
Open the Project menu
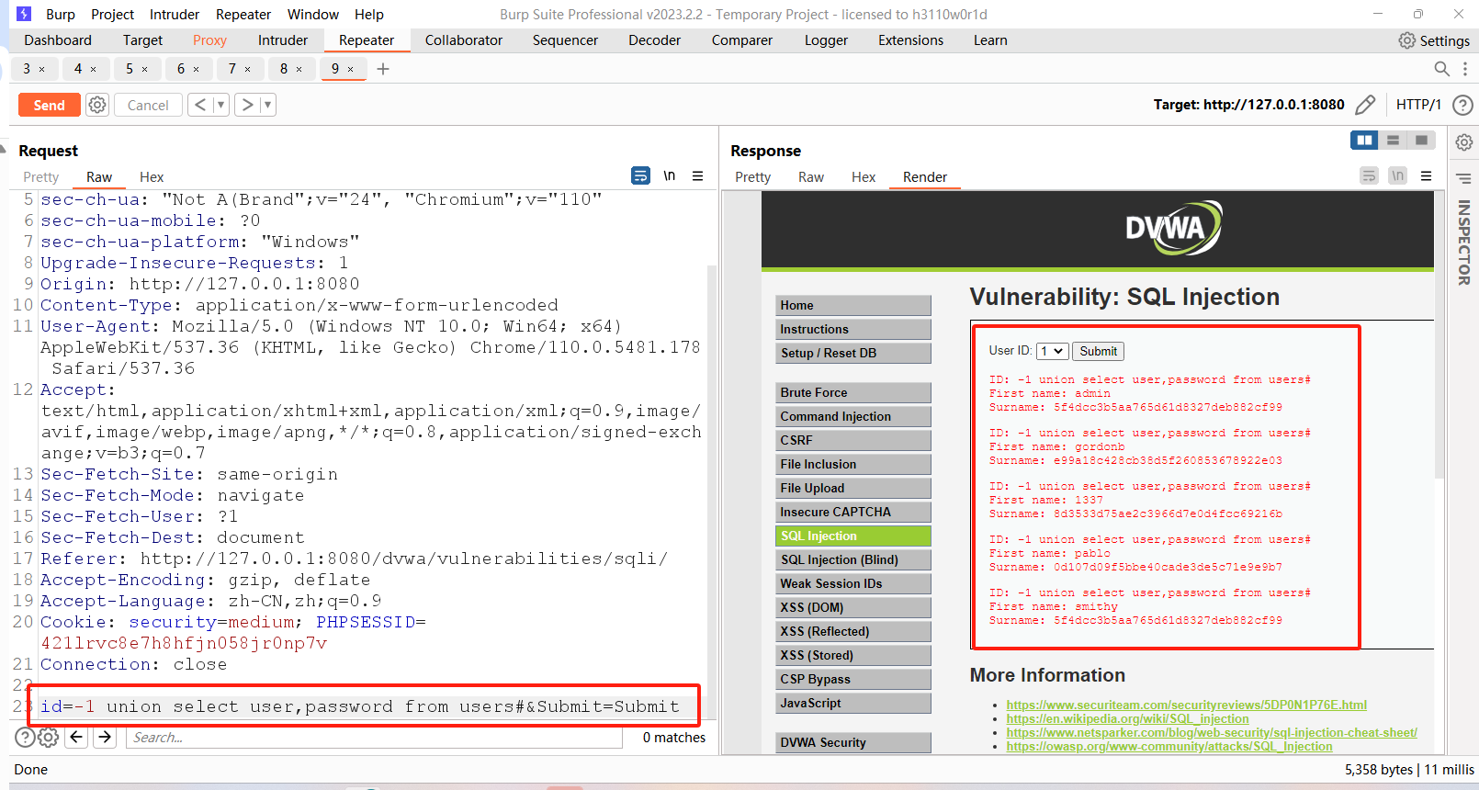[112, 14]
